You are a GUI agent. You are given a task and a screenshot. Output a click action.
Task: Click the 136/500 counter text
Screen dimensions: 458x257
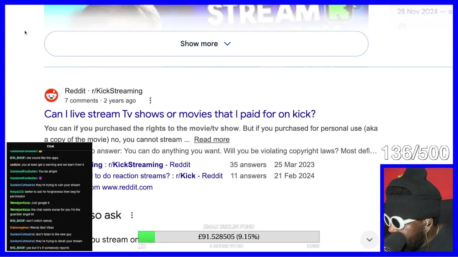pos(415,153)
